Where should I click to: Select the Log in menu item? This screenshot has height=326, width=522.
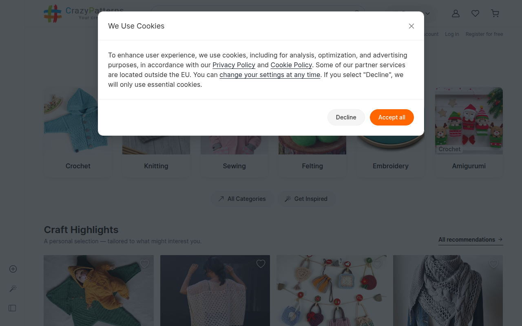pyautogui.click(x=452, y=34)
